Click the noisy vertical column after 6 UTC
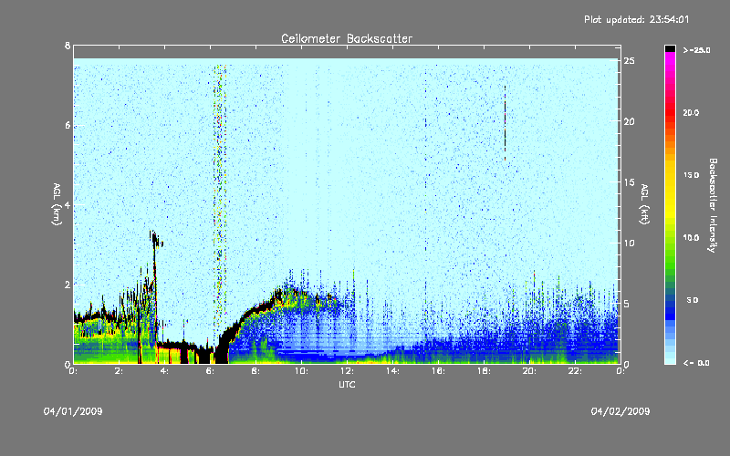Image resolution: width=730 pixels, height=456 pixels. (220, 195)
